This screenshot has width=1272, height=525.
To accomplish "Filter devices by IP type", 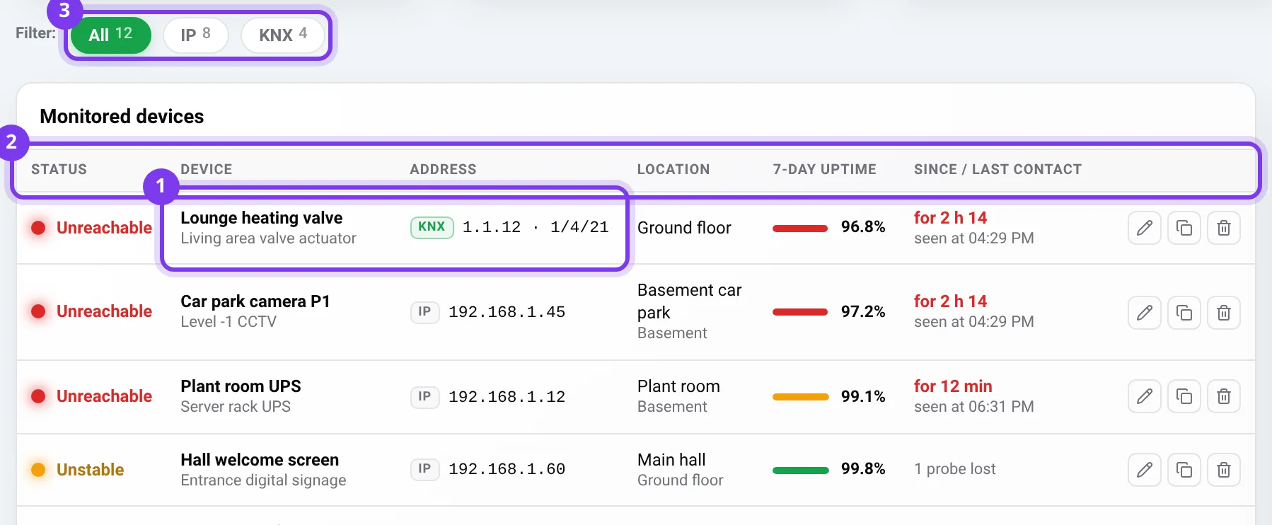I will pos(196,35).
